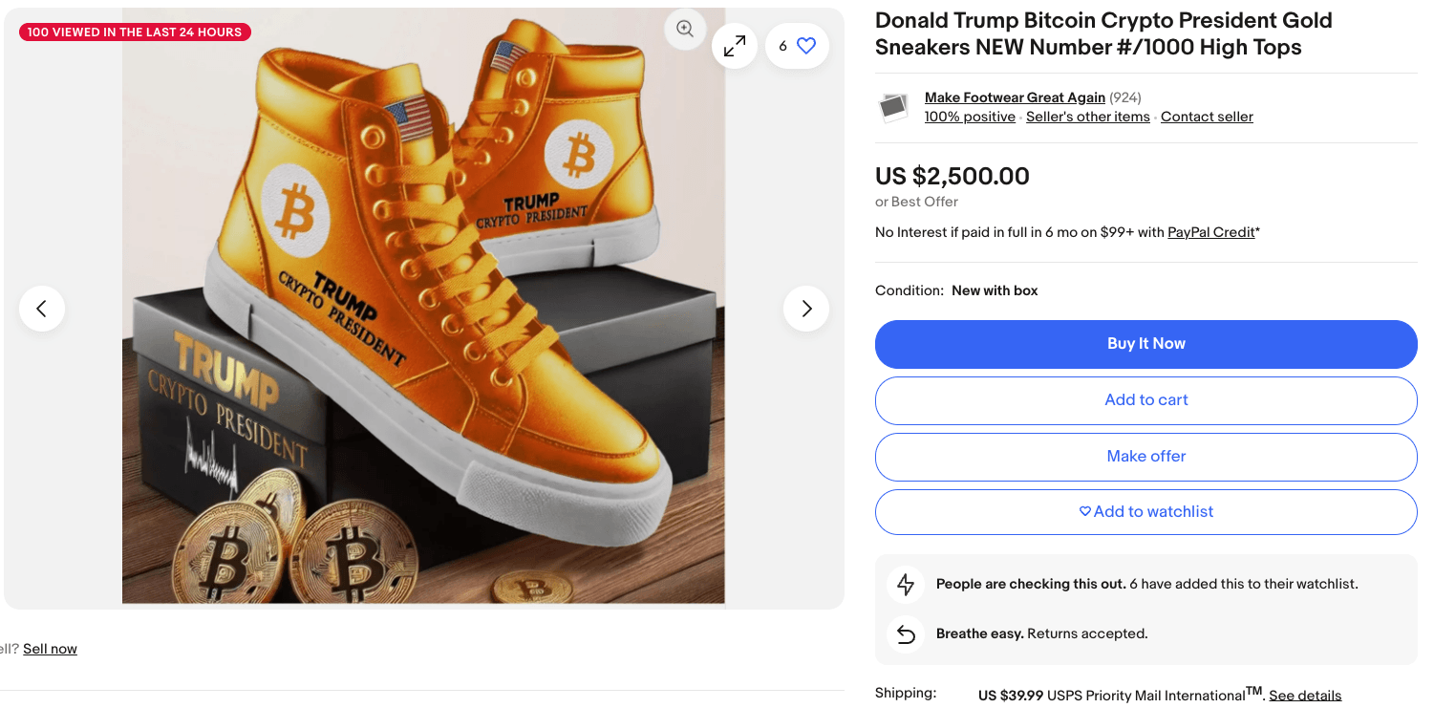Open Make Footwear Great Again seller page
This screenshot has width=1434, height=708.
pyautogui.click(x=1015, y=97)
